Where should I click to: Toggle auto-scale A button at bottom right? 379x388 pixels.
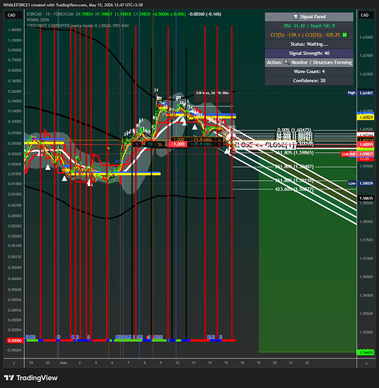367,363
